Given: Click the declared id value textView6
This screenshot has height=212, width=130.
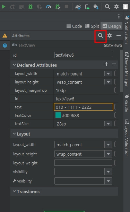Looking at the screenshot, I should (65, 99).
